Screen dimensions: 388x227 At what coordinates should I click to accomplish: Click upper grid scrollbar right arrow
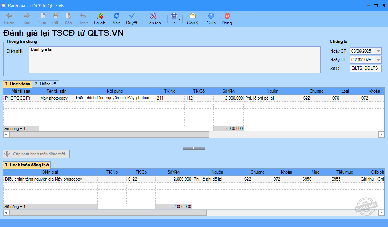point(381,134)
